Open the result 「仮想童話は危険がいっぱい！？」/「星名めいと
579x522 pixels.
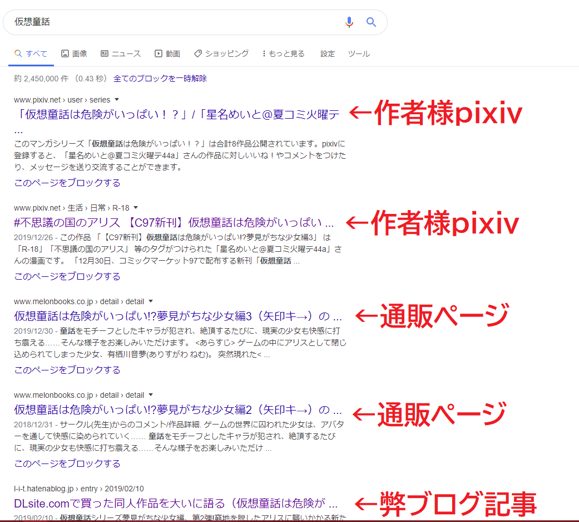(x=176, y=115)
